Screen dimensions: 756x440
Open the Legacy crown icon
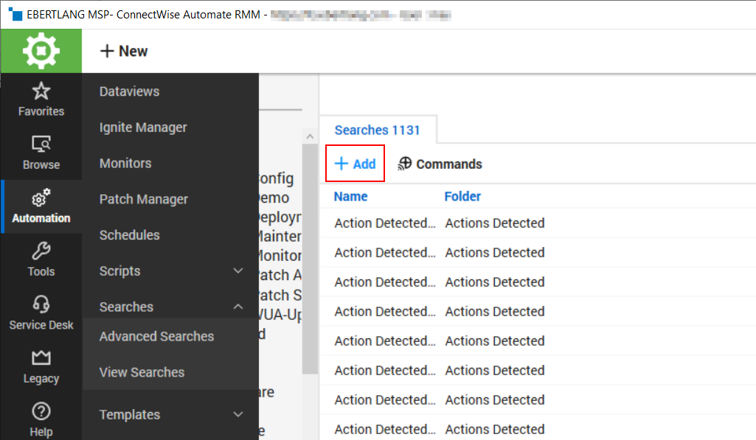point(41,358)
